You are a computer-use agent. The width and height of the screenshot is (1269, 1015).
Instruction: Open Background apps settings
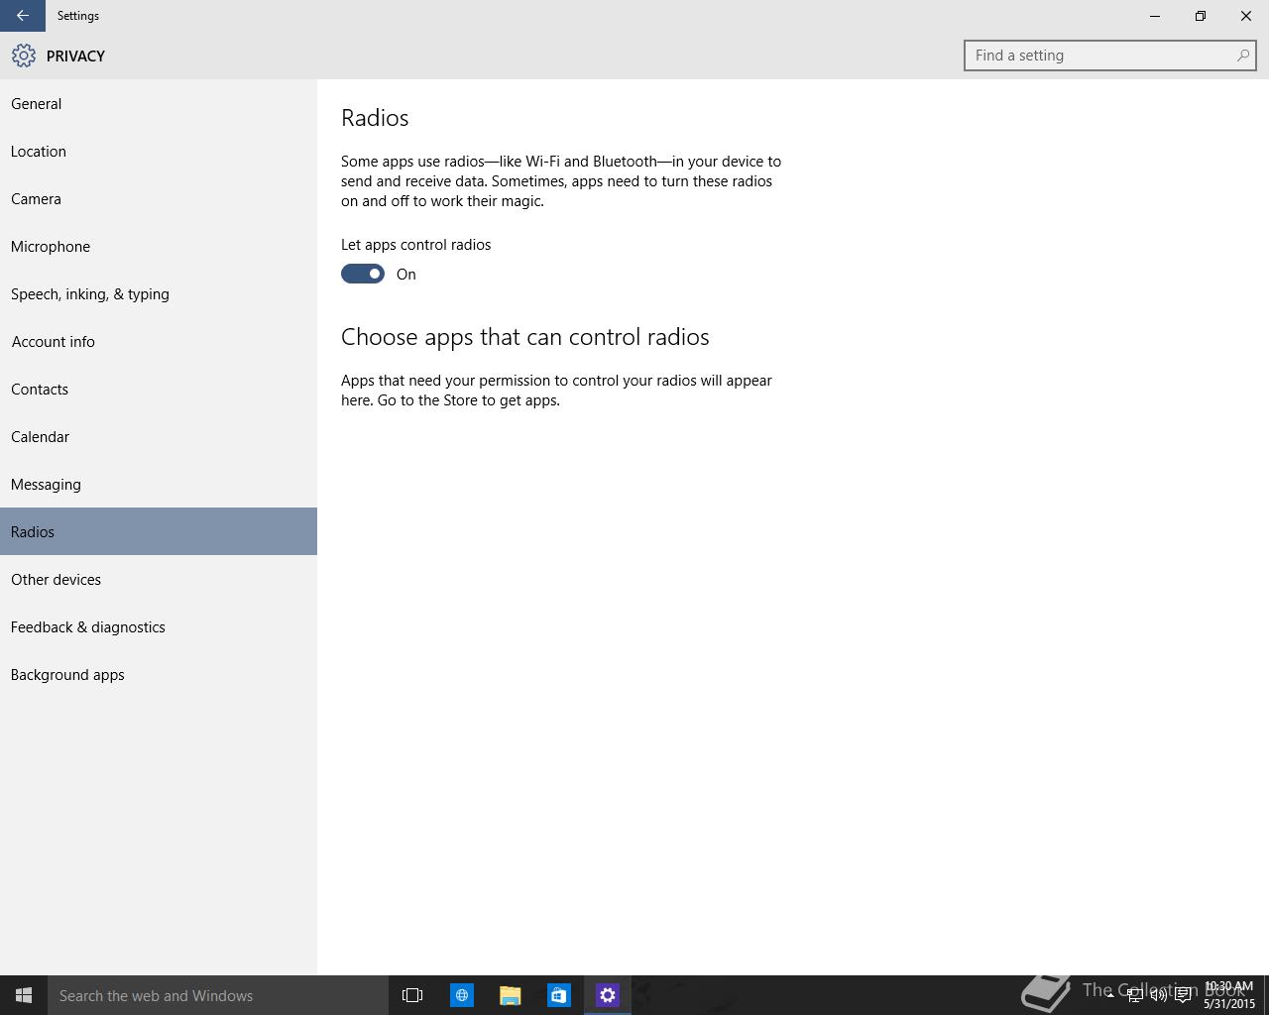pos(159,675)
